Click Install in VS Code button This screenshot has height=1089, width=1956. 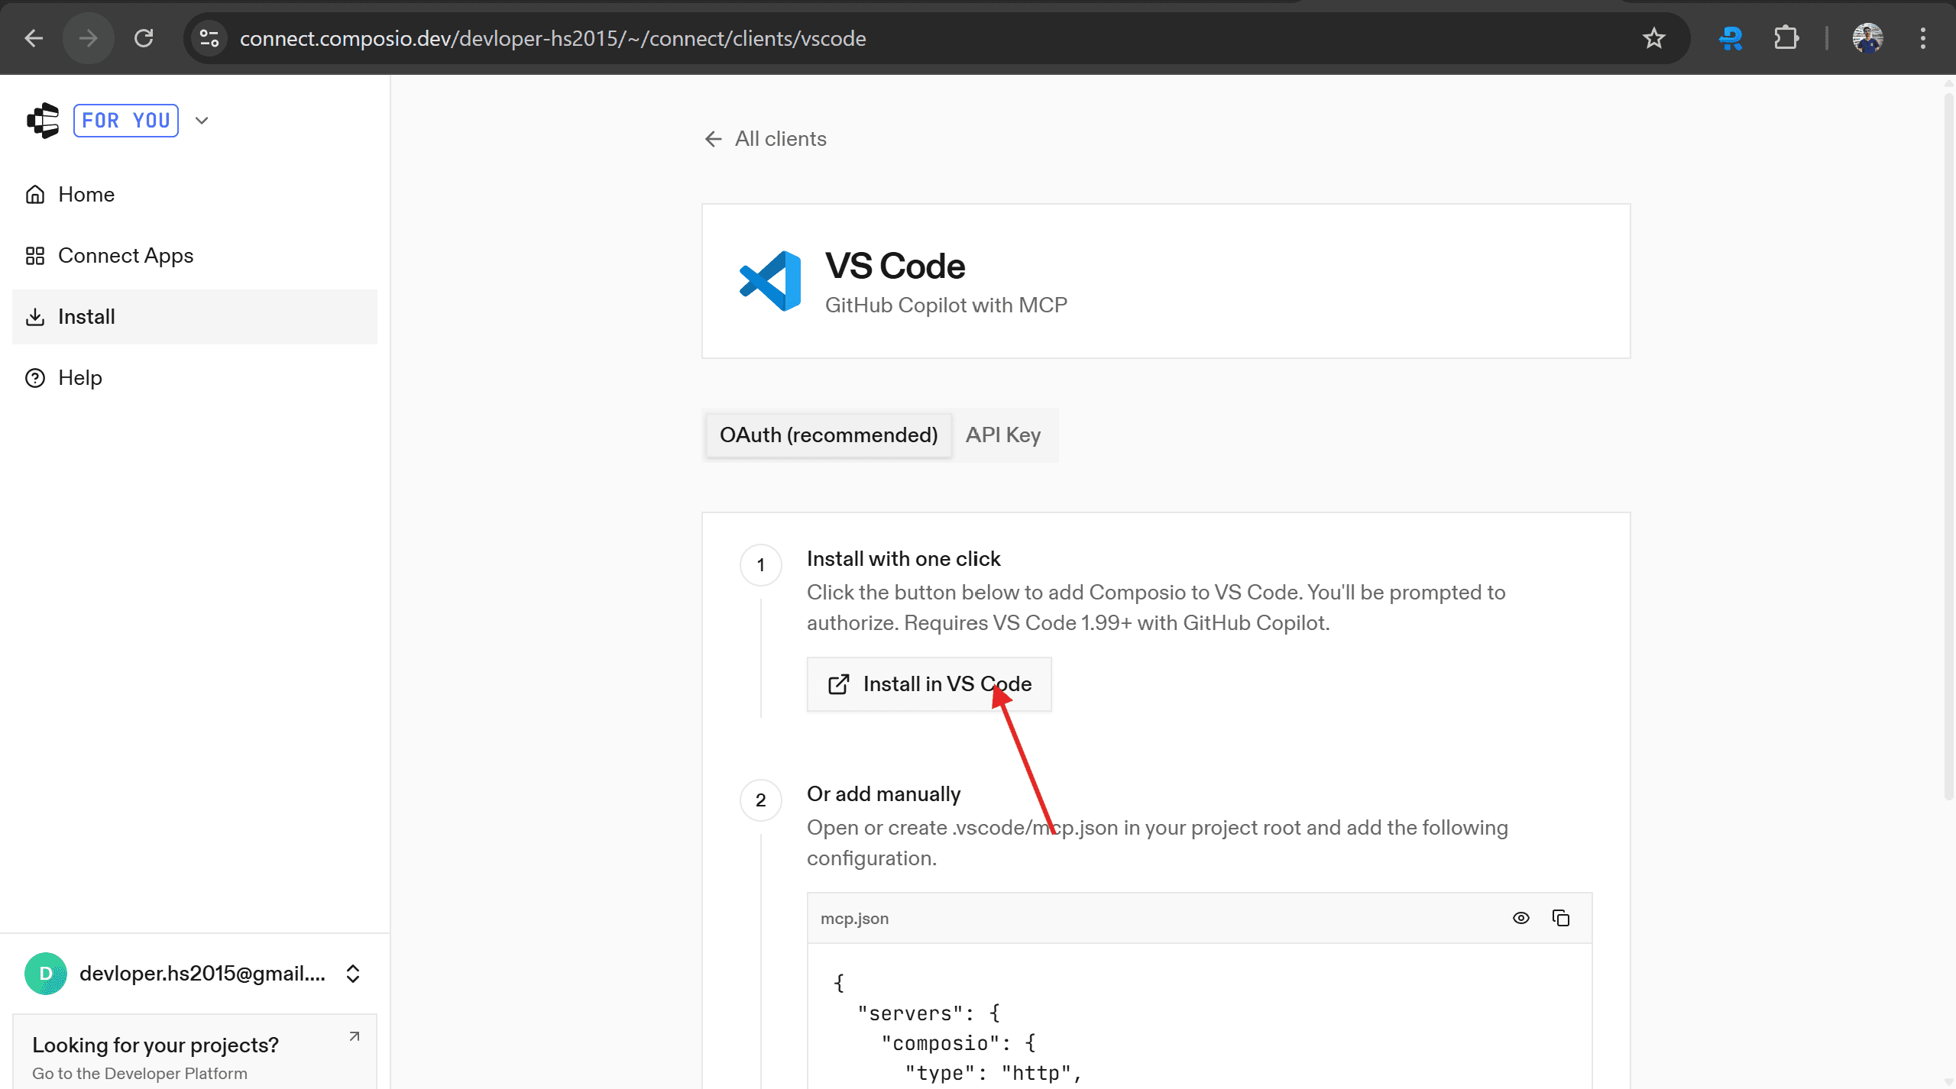[x=929, y=684]
